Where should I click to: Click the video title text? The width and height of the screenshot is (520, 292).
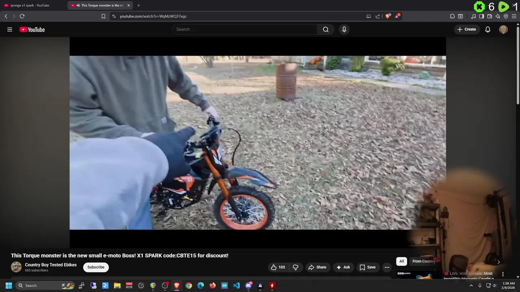[119, 255]
